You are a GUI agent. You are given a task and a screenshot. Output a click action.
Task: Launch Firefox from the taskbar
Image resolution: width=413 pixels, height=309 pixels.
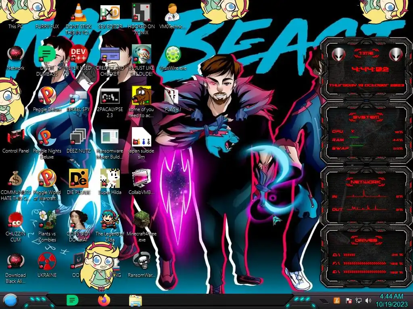pos(104,300)
